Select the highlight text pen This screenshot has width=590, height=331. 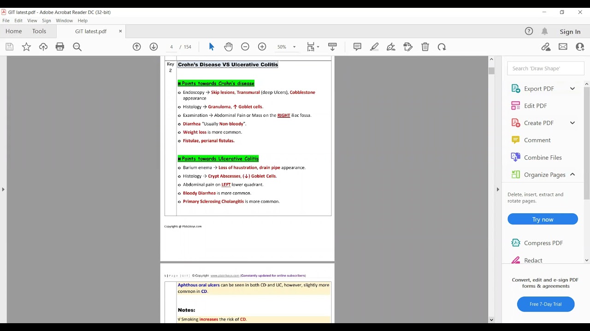[x=374, y=47]
